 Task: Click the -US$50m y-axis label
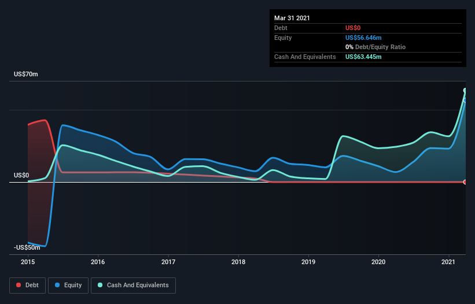(27, 247)
